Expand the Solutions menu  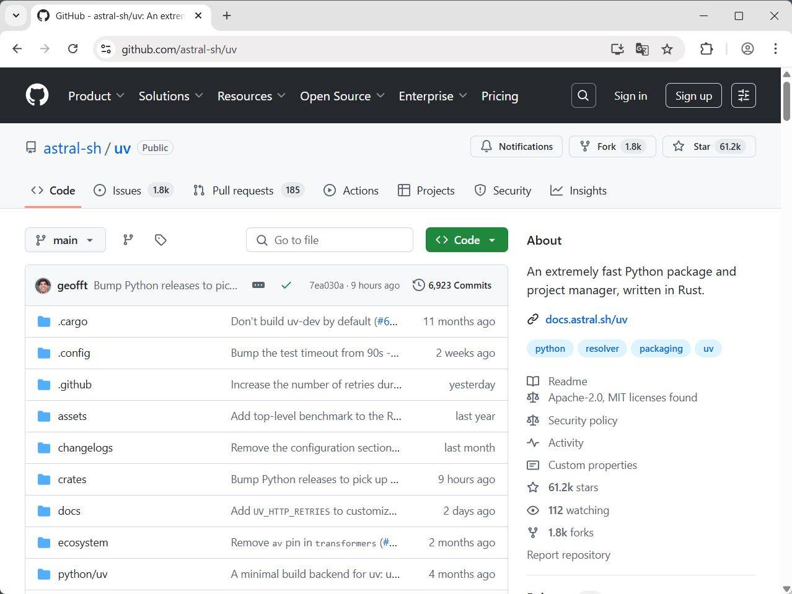[x=171, y=96]
